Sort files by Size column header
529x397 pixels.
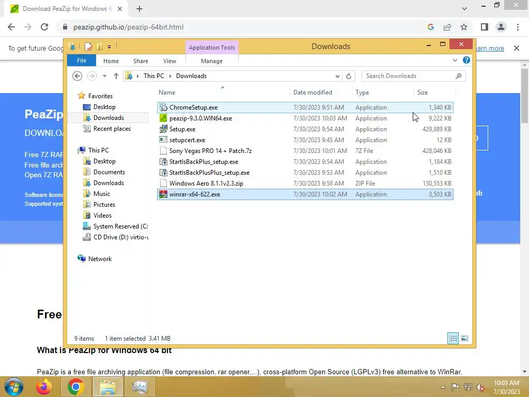tap(434, 92)
